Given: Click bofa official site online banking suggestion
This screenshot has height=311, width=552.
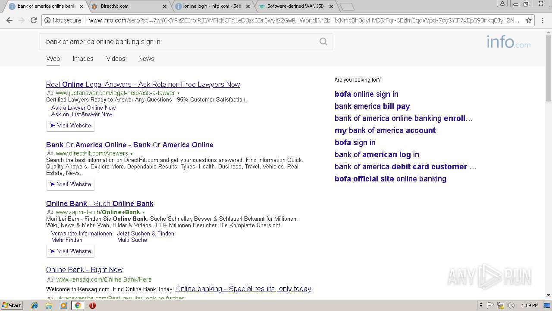Looking at the screenshot, I should point(390,179).
